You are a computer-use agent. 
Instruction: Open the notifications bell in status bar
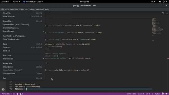pos(167,94)
